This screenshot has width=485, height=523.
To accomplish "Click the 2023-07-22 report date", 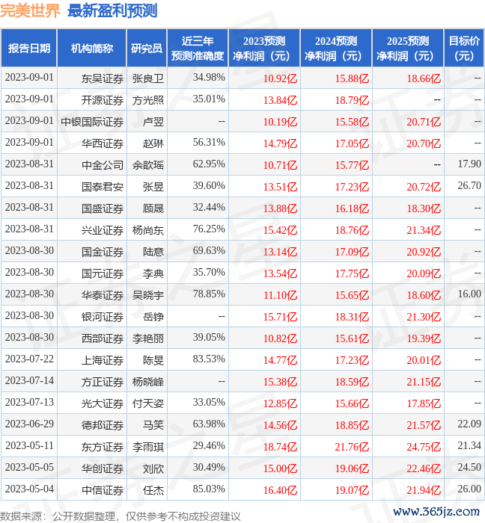I will point(29,359).
